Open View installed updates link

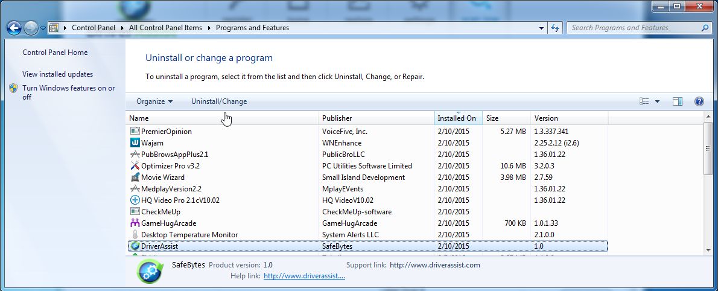click(x=58, y=74)
